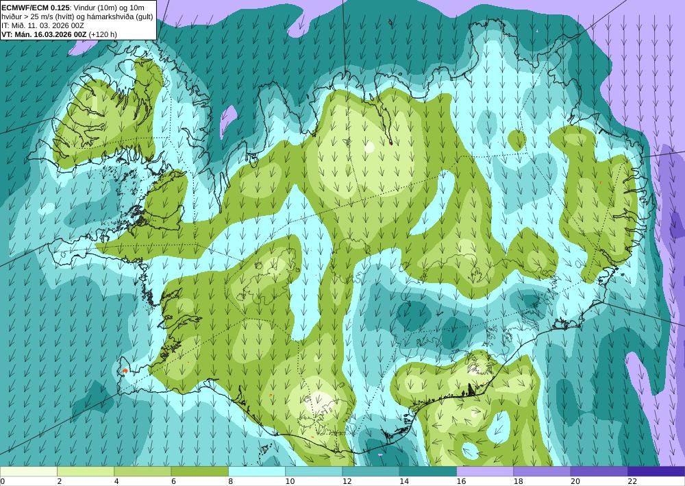Click the "IT: Mið. 11. 03. 2026 00Z" line
This screenshot has height=486, width=685.
point(42,25)
